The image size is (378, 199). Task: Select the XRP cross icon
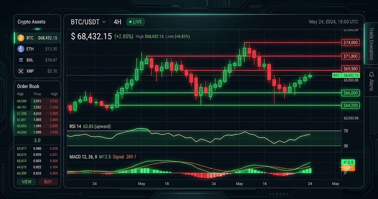coord(21,71)
